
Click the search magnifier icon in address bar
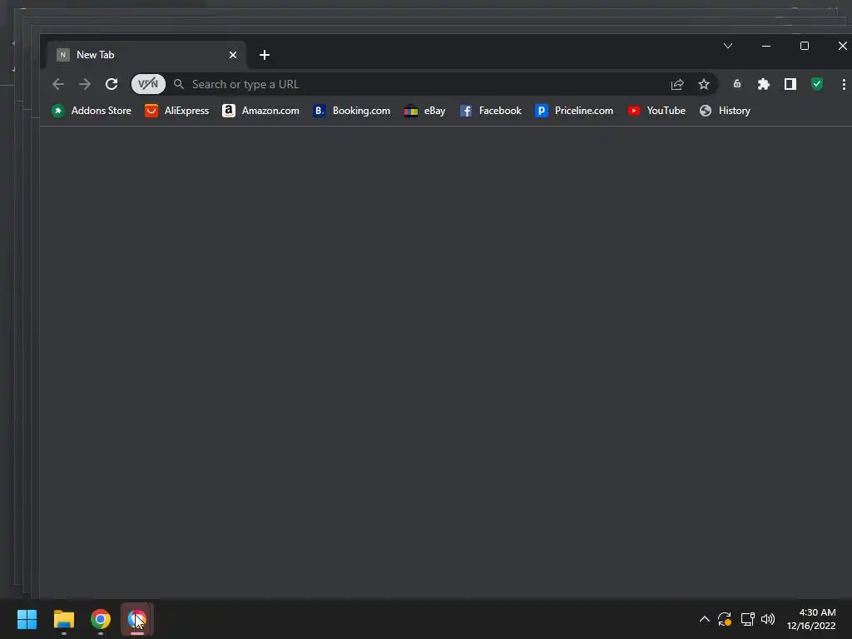[x=178, y=84]
